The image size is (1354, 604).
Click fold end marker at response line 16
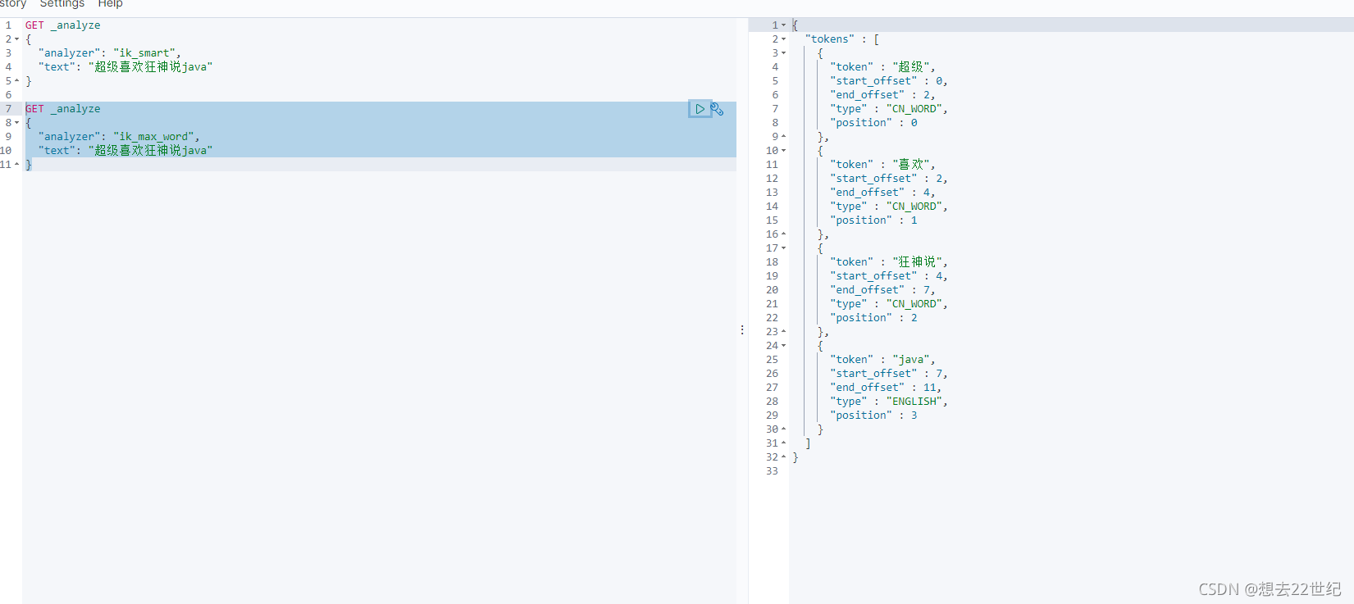click(x=783, y=234)
